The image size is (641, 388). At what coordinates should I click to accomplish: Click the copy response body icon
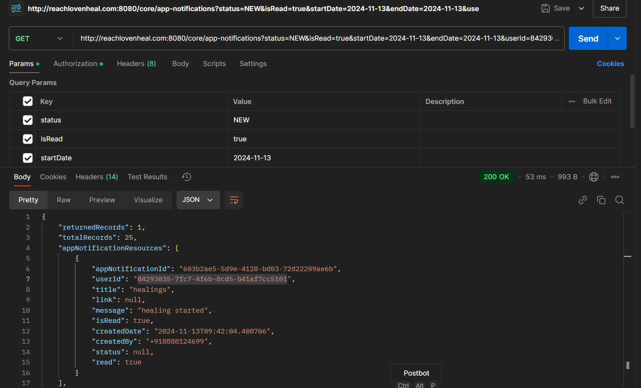point(601,200)
